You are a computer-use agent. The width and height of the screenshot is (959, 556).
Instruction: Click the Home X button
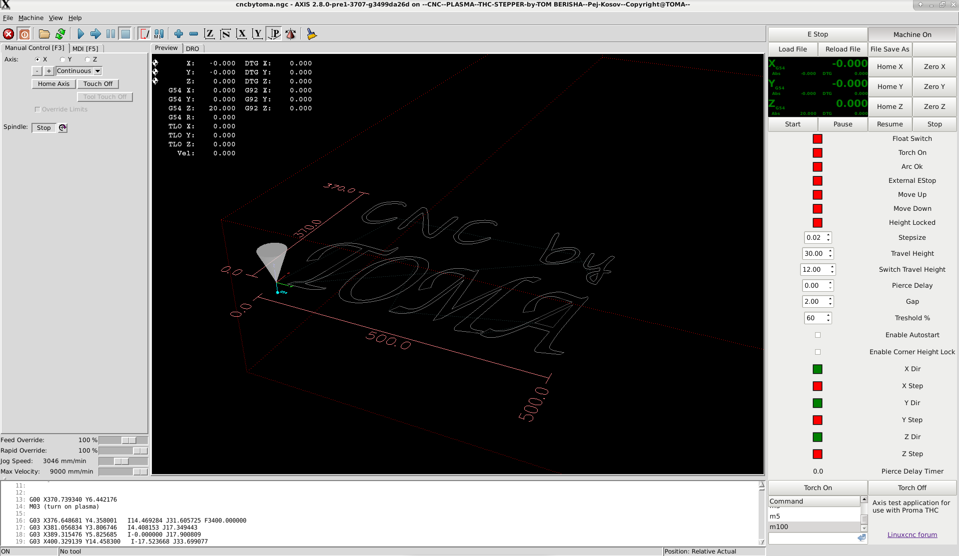point(890,66)
